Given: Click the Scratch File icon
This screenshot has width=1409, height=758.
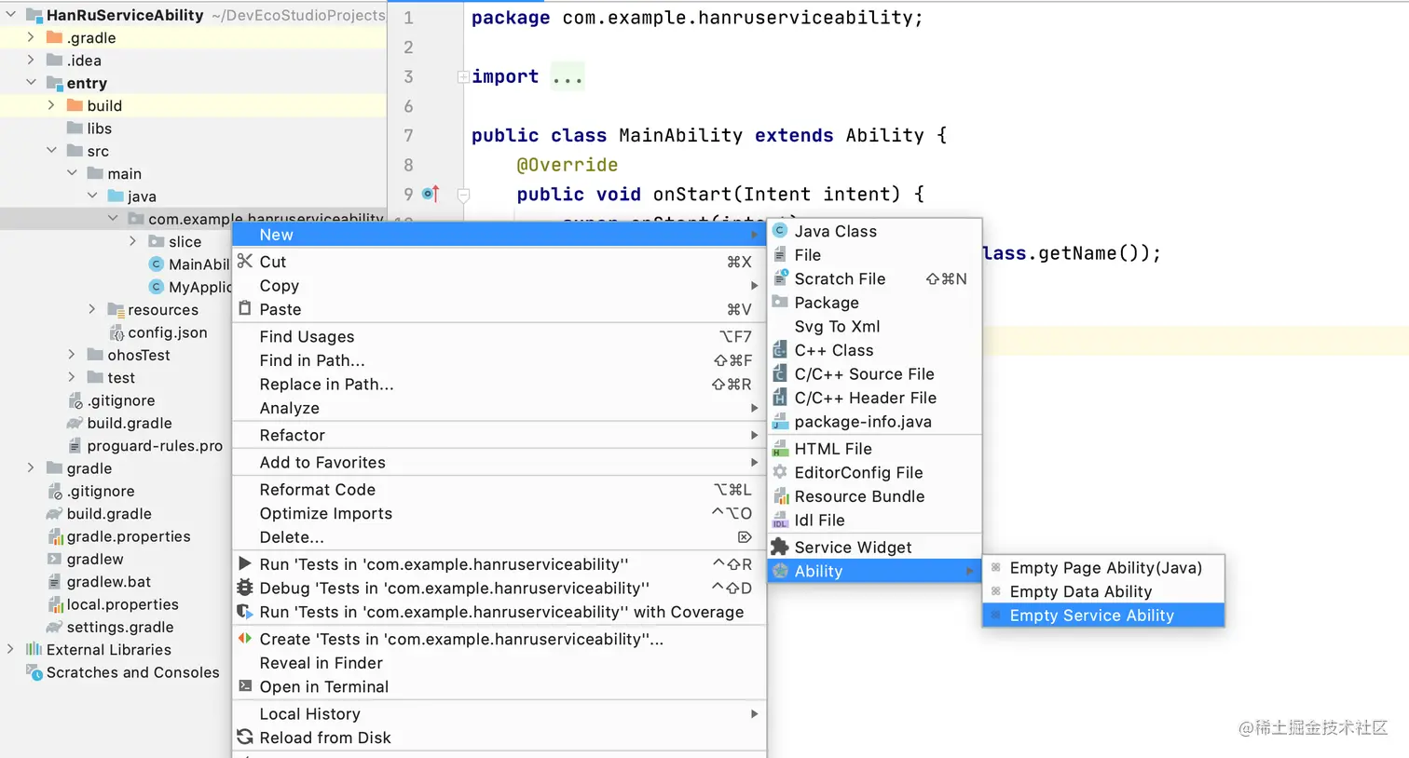Looking at the screenshot, I should (781, 278).
